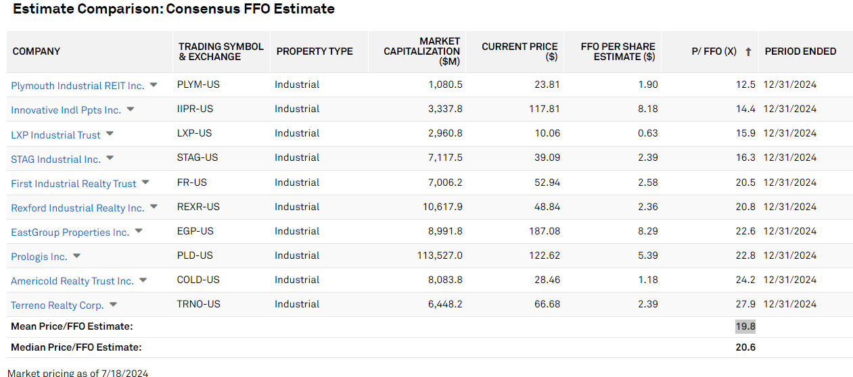Click Innovative Indl FFO estimate 8.18
Image resolution: width=853 pixels, height=377 pixels.
tap(648, 109)
